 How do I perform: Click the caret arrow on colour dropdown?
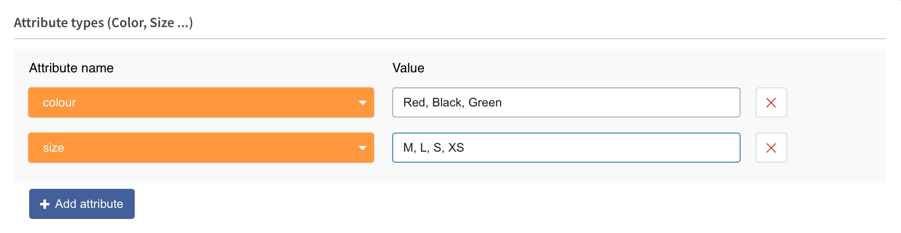363,103
